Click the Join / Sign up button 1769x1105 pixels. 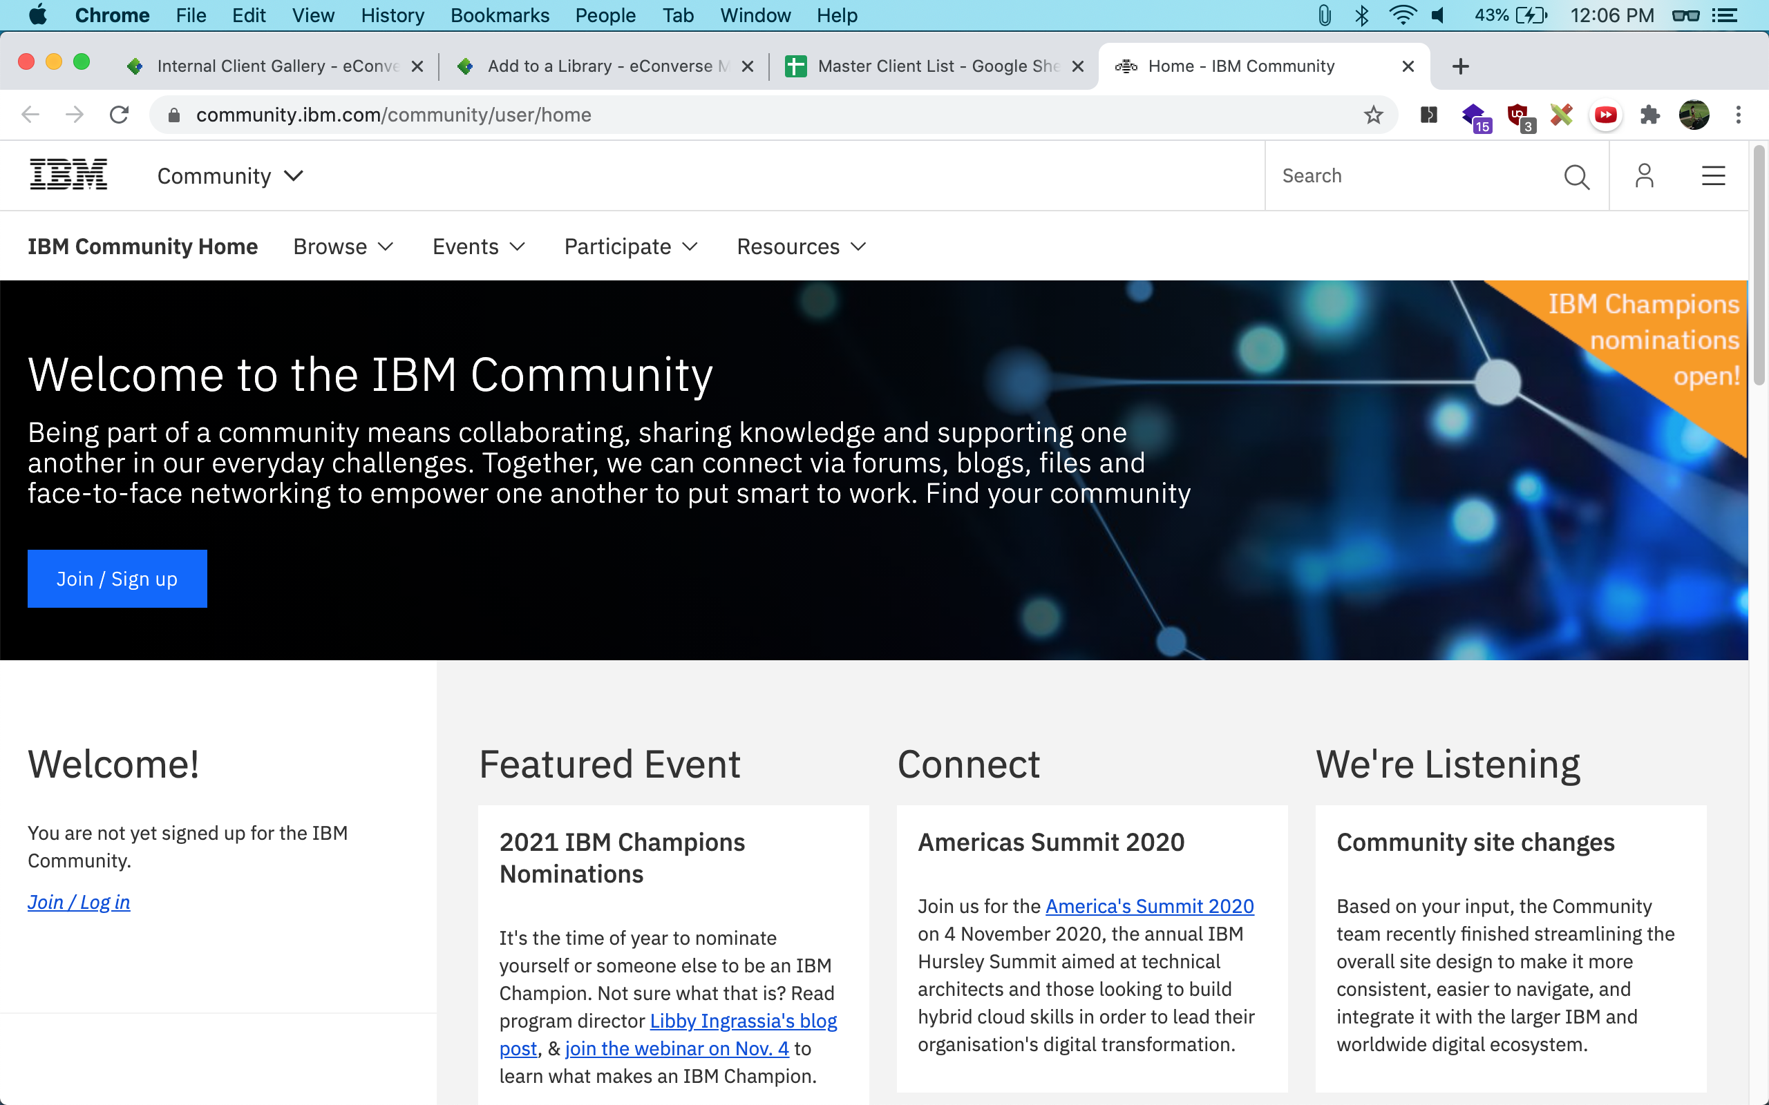[x=117, y=579]
